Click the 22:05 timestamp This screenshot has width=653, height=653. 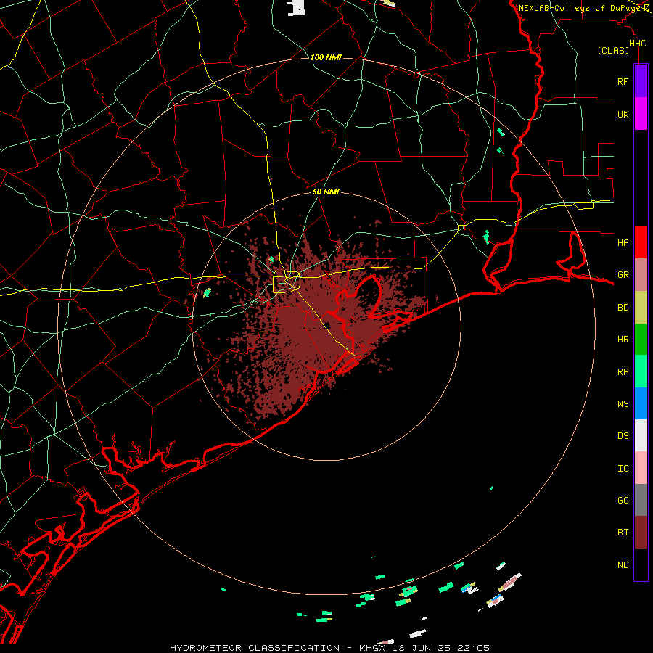[x=472, y=648]
